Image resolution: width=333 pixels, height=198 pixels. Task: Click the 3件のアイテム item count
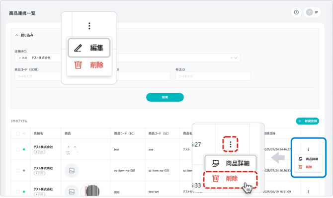(x=19, y=121)
